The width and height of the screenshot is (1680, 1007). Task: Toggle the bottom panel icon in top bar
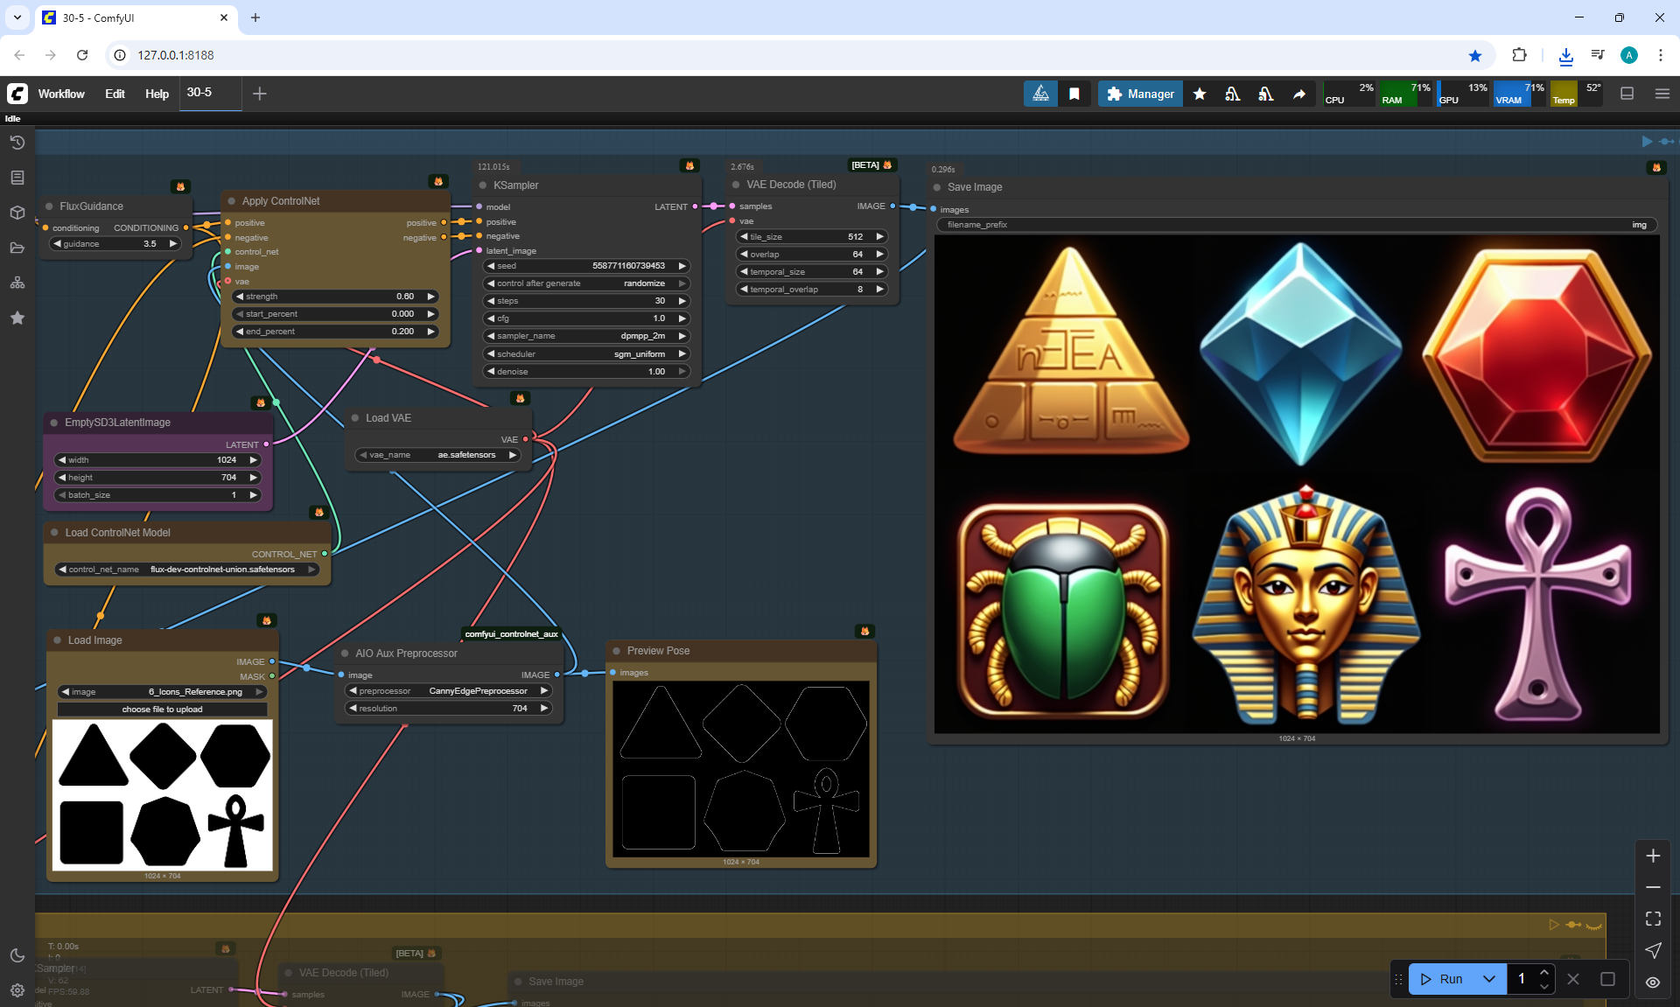click(1627, 94)
